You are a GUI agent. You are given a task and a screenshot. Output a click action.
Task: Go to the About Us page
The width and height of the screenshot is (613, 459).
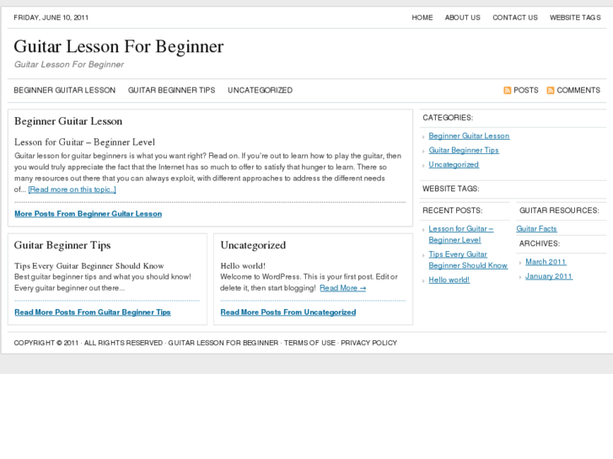pos(462,18)
